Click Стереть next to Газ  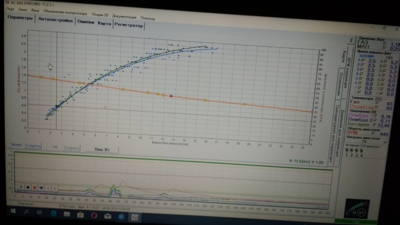(x=71, y=147)
